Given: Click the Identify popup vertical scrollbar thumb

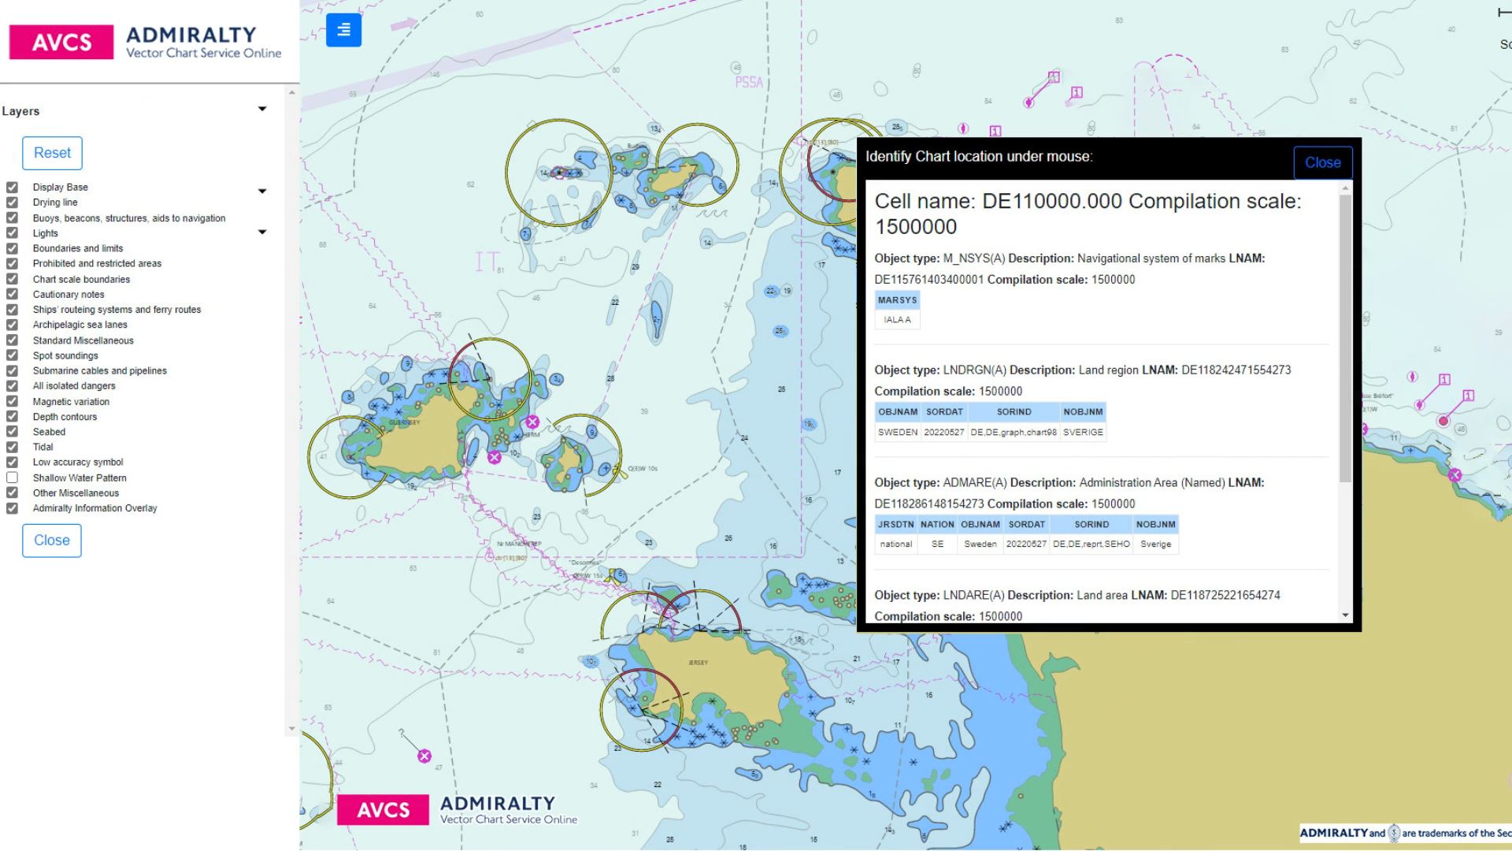Looking at the screenshot, I should click(x=1345, y=339).
